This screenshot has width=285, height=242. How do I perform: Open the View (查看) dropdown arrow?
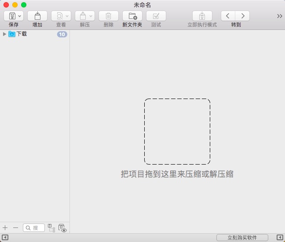67,16
